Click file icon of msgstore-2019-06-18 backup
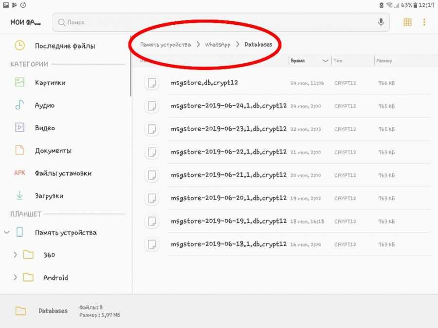This screenshot has width=438, height=328. [x=152, y=244]
